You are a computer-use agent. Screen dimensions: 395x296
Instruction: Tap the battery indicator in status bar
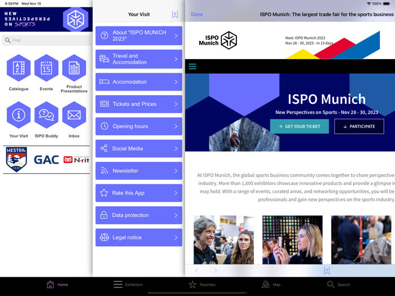tap(387, 3)
